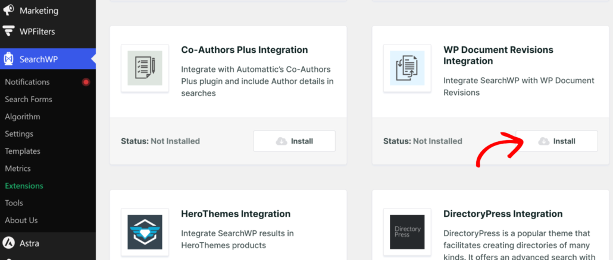Click the WP Document Revisions thumbnail
The height and width of the screenshot is (260, 613).
(x=407, y=68)
